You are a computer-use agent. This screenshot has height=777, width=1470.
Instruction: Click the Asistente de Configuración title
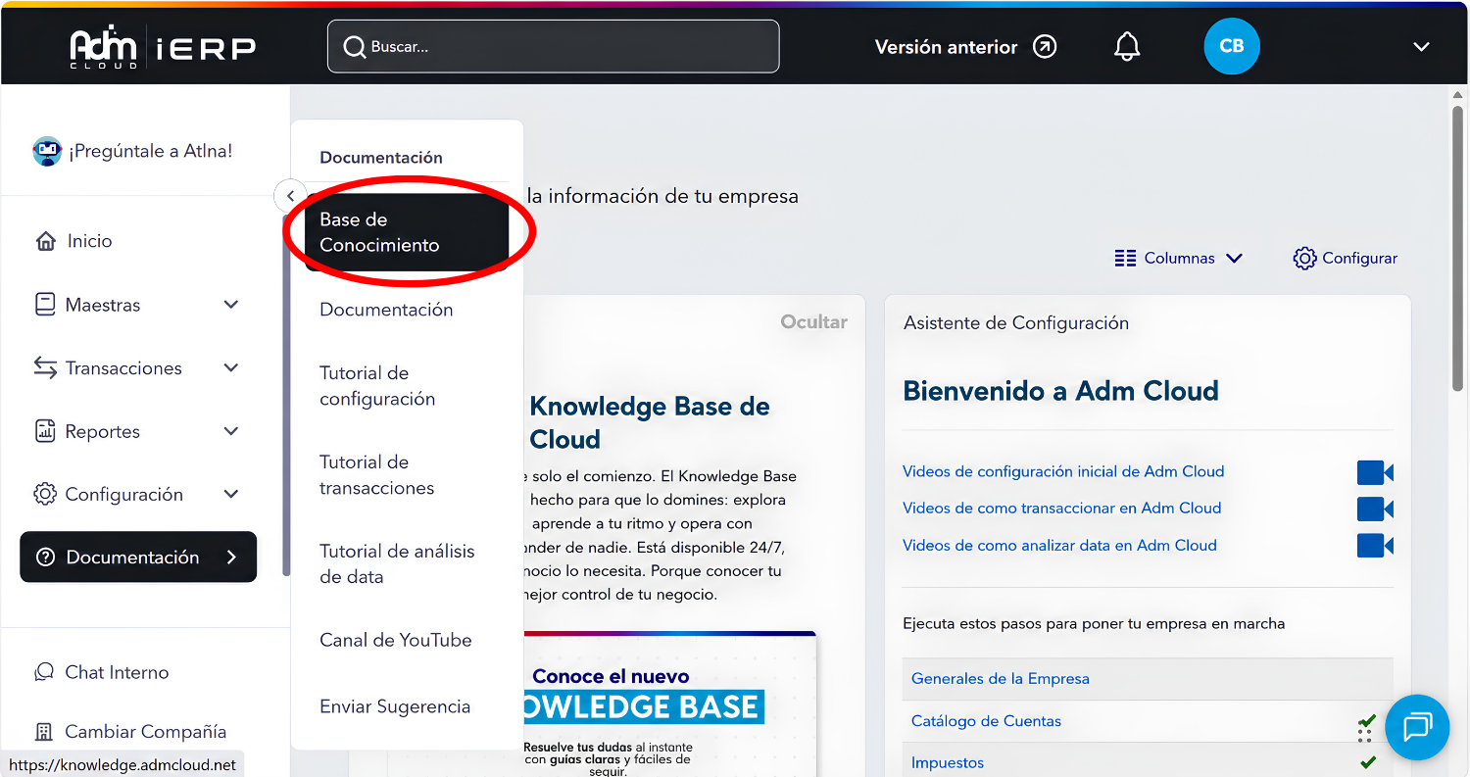[x=1016, y=322]
